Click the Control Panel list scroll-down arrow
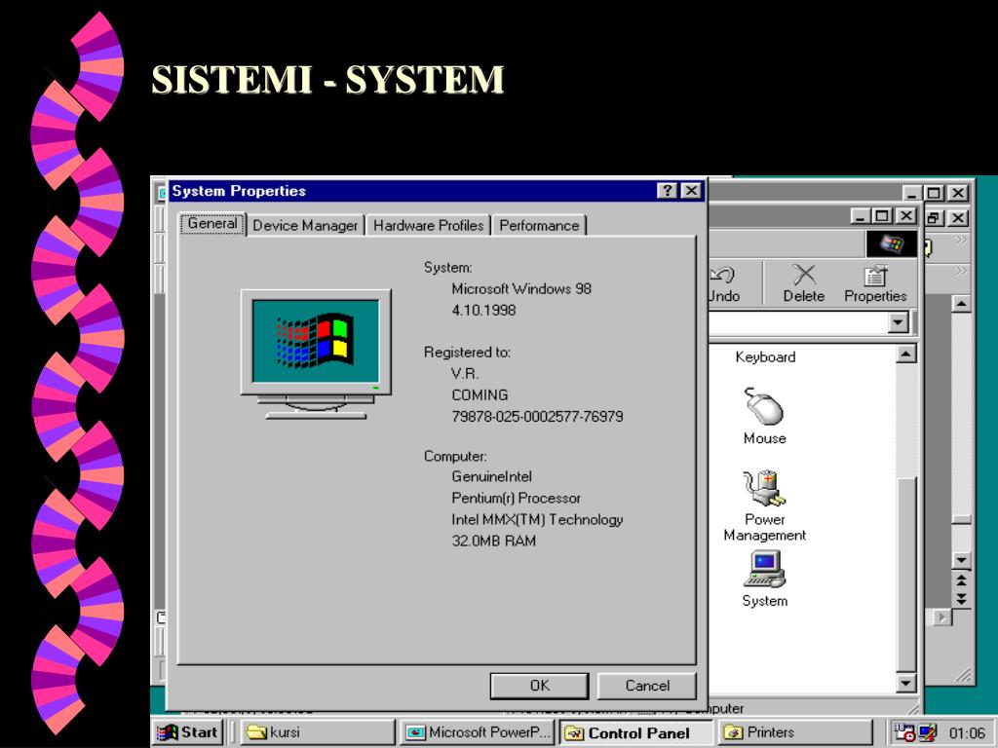Image resolution: width=998 pixels, height=748 pixels. (905, 683)
